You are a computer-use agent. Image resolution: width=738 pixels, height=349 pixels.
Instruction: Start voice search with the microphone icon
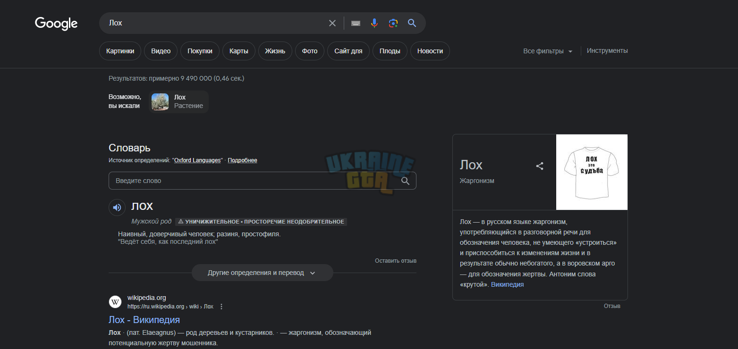(x=374, y=23)
